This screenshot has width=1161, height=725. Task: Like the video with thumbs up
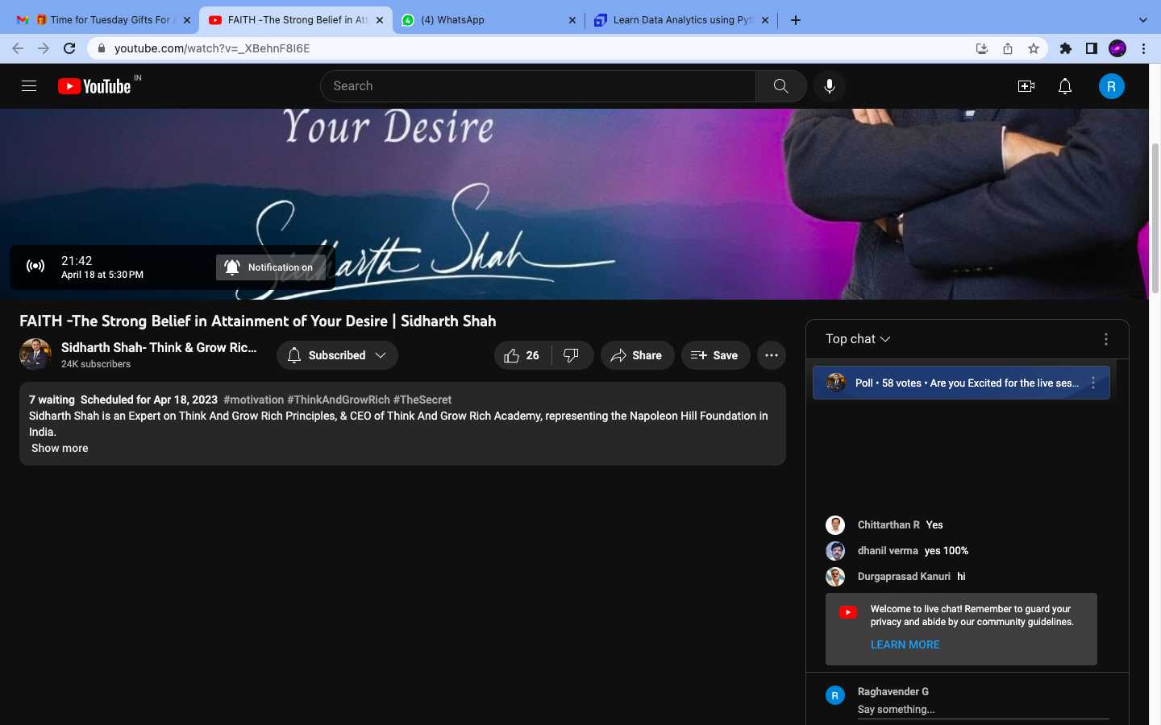pos(522,355)
